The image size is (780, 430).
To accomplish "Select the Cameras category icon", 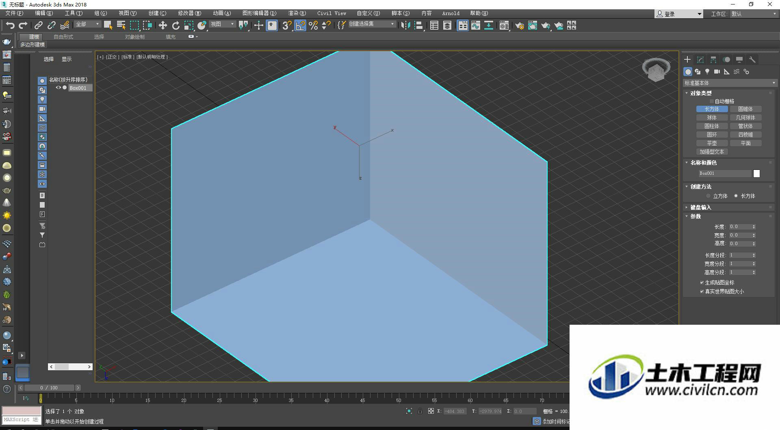I will [x=717, y=72].
